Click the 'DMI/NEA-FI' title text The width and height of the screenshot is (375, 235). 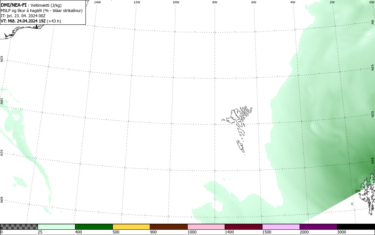click(x=13, y=5)
